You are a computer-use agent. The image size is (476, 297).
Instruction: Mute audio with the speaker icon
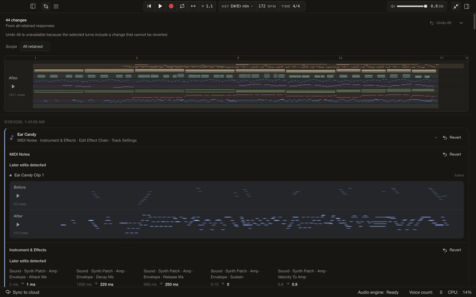tap(393, 6)
